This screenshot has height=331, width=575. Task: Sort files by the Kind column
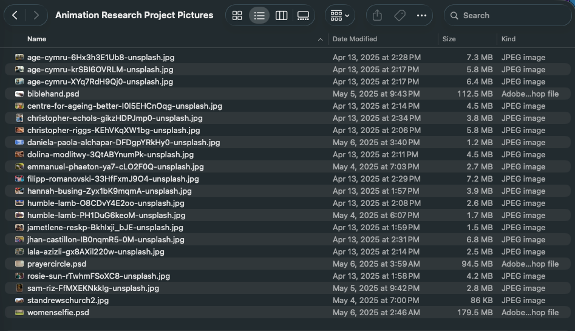(x=508, y=39)
